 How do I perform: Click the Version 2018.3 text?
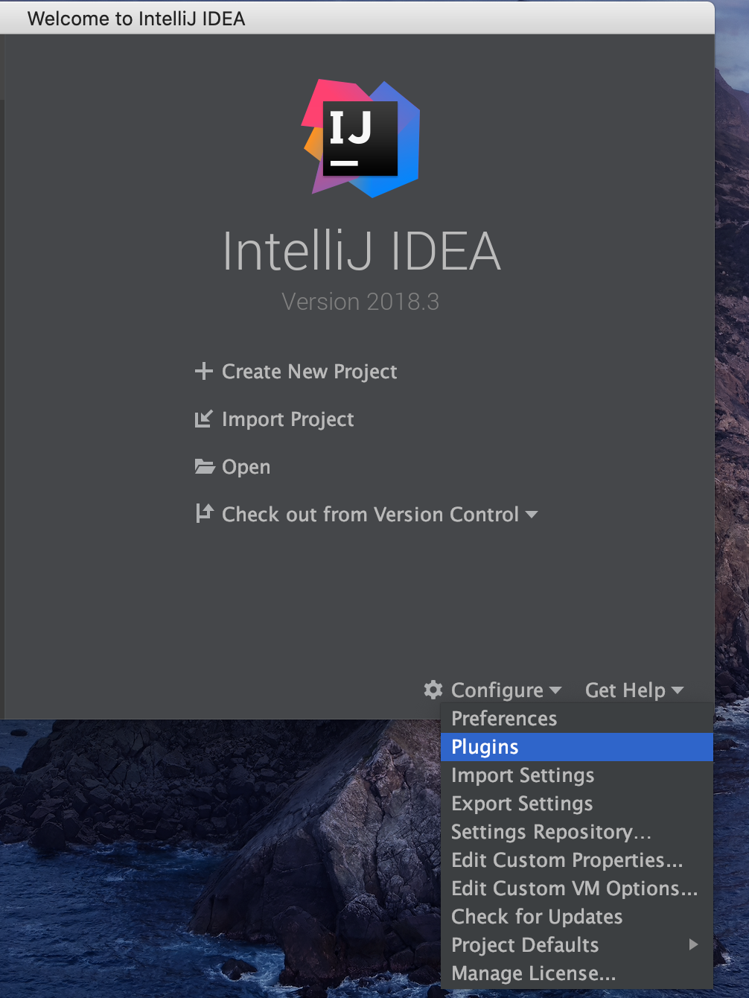(x=360, y=302)
